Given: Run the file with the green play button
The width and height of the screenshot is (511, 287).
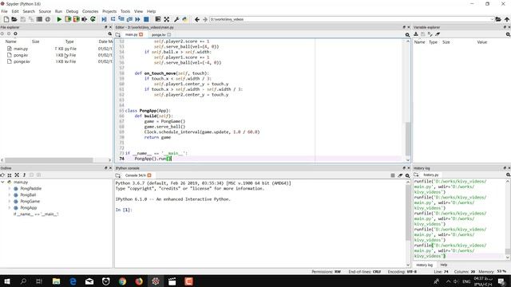Looking at the screenshot, I should tap(59, 19).
